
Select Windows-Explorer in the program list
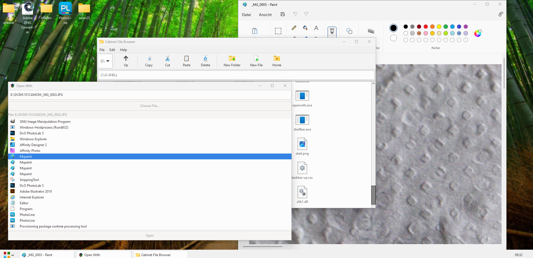tap(150, 139)
